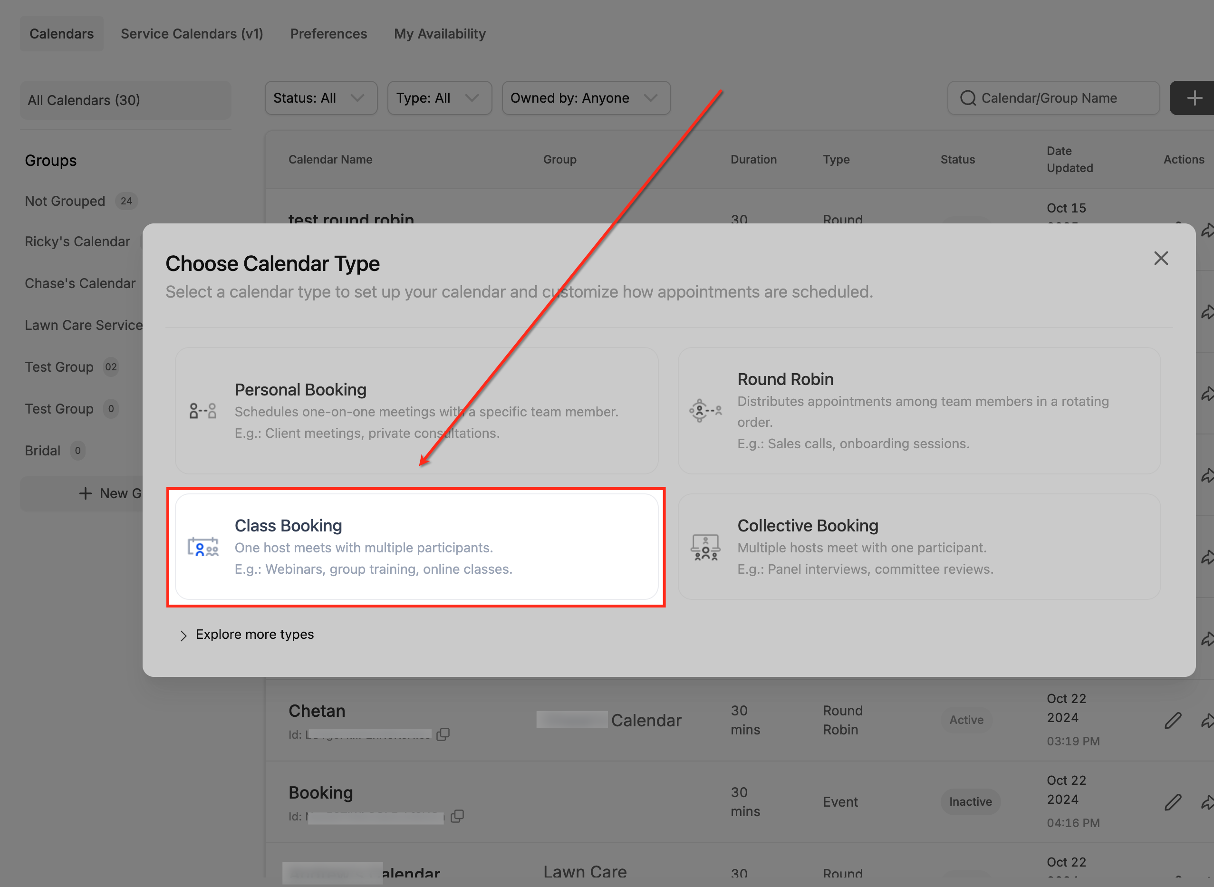Click the plus add calendar button
Screen dimensions: 1214x887
1194,98
